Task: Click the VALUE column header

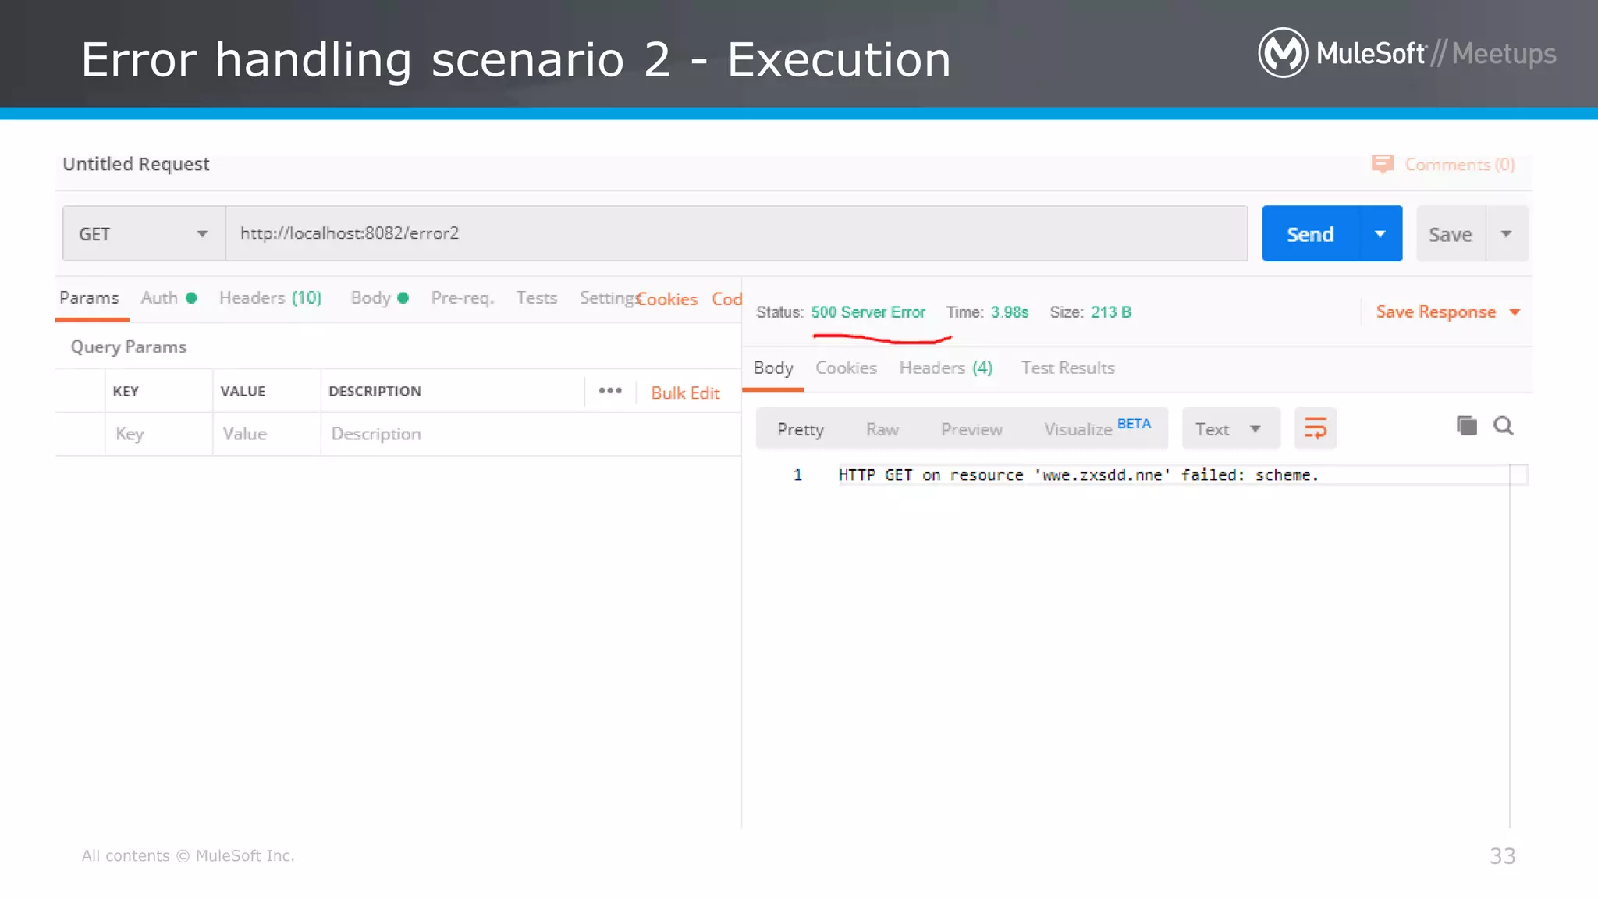Action: pyautogui.click(x=243, y=391)
